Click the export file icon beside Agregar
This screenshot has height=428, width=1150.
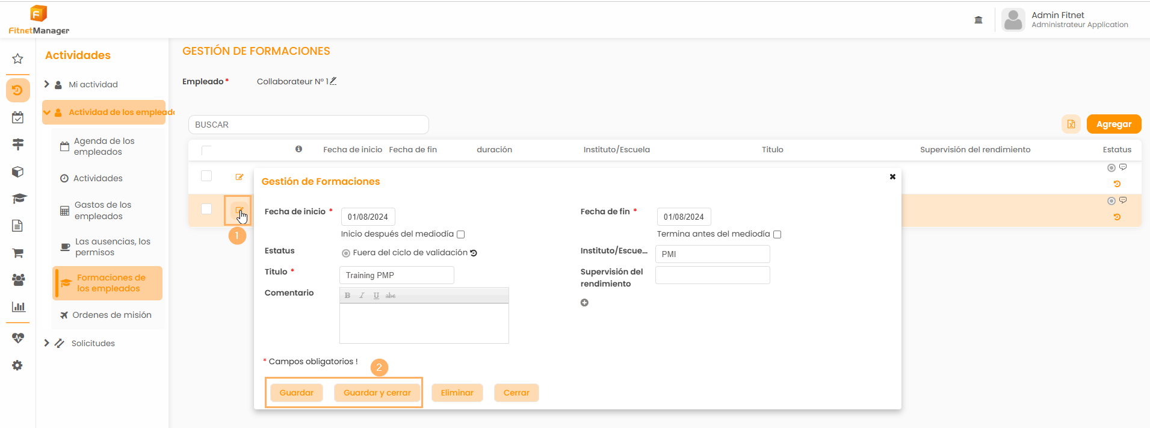(x=1071, y=124)
